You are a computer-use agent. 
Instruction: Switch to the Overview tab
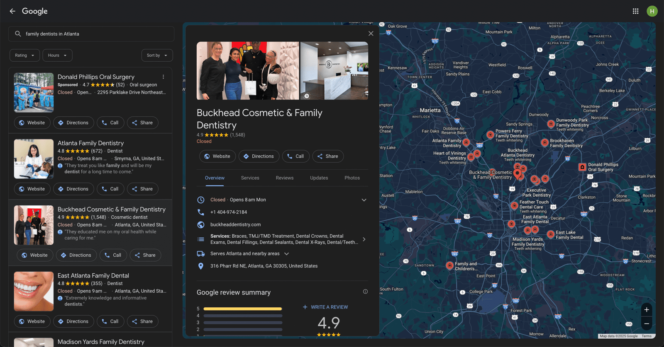click(215, 178)
